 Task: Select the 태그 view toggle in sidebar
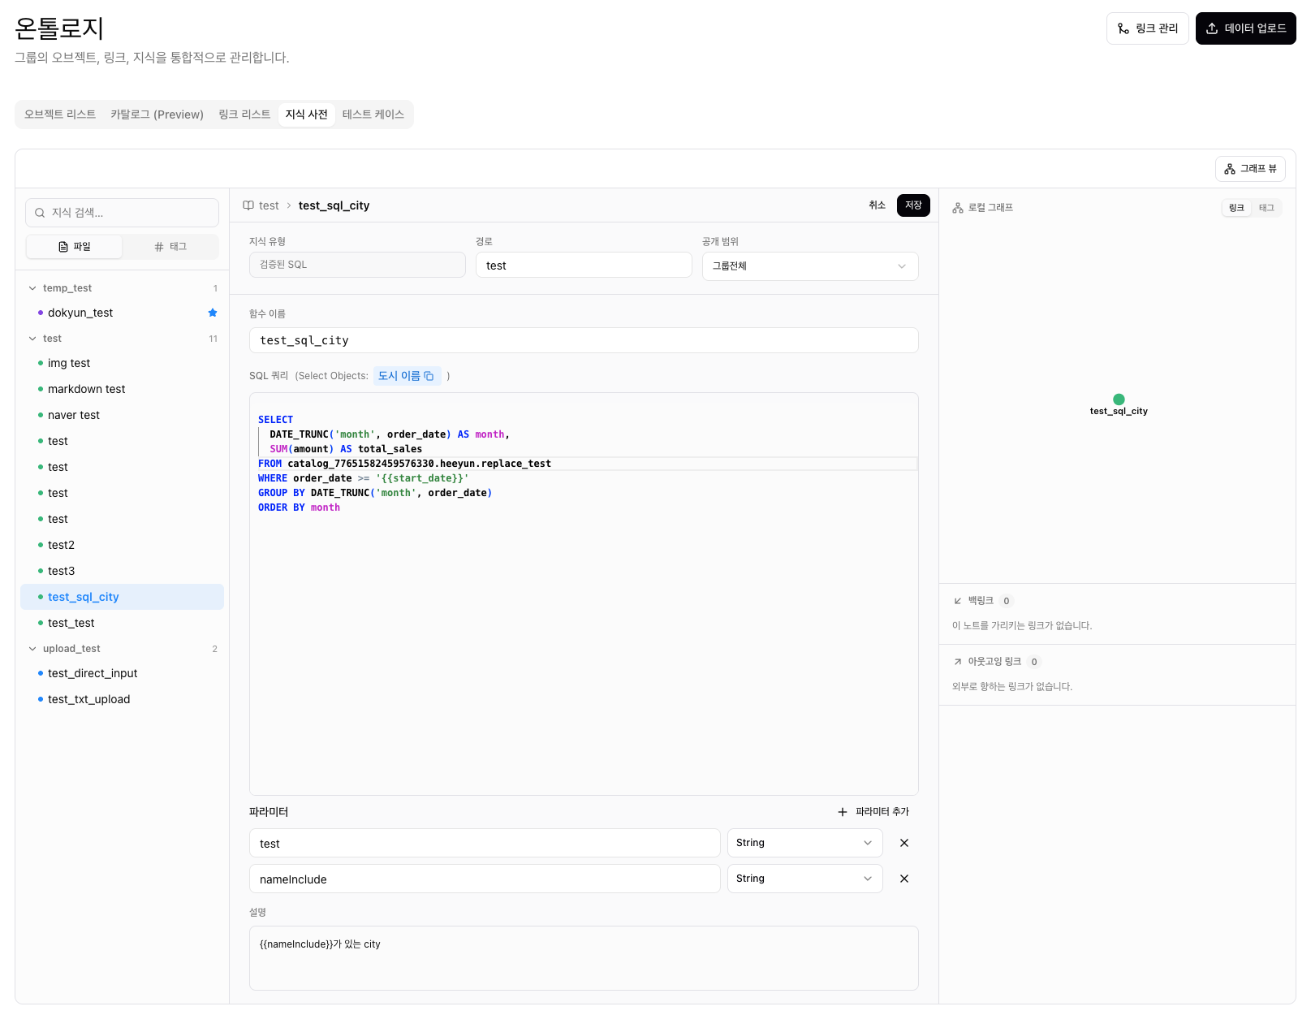(x=170, y=247)
